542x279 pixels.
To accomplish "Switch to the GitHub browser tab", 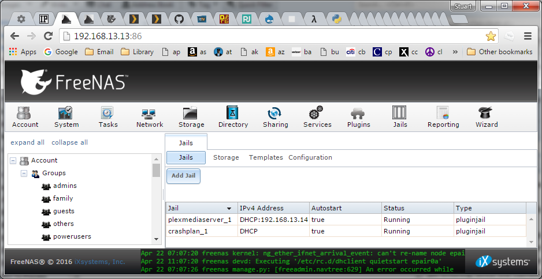I will tap(179, 19).
